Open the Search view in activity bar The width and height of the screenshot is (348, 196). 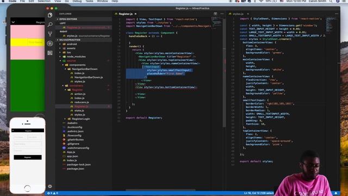pyautogui.click(x=50, y=24)
